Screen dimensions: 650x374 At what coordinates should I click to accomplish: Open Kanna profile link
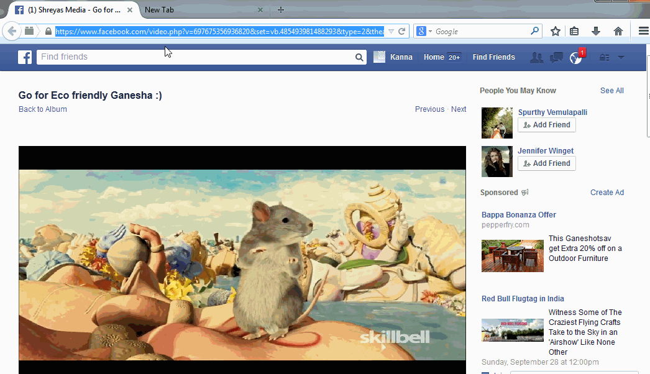pyautogui.click(x=401, y=57)
